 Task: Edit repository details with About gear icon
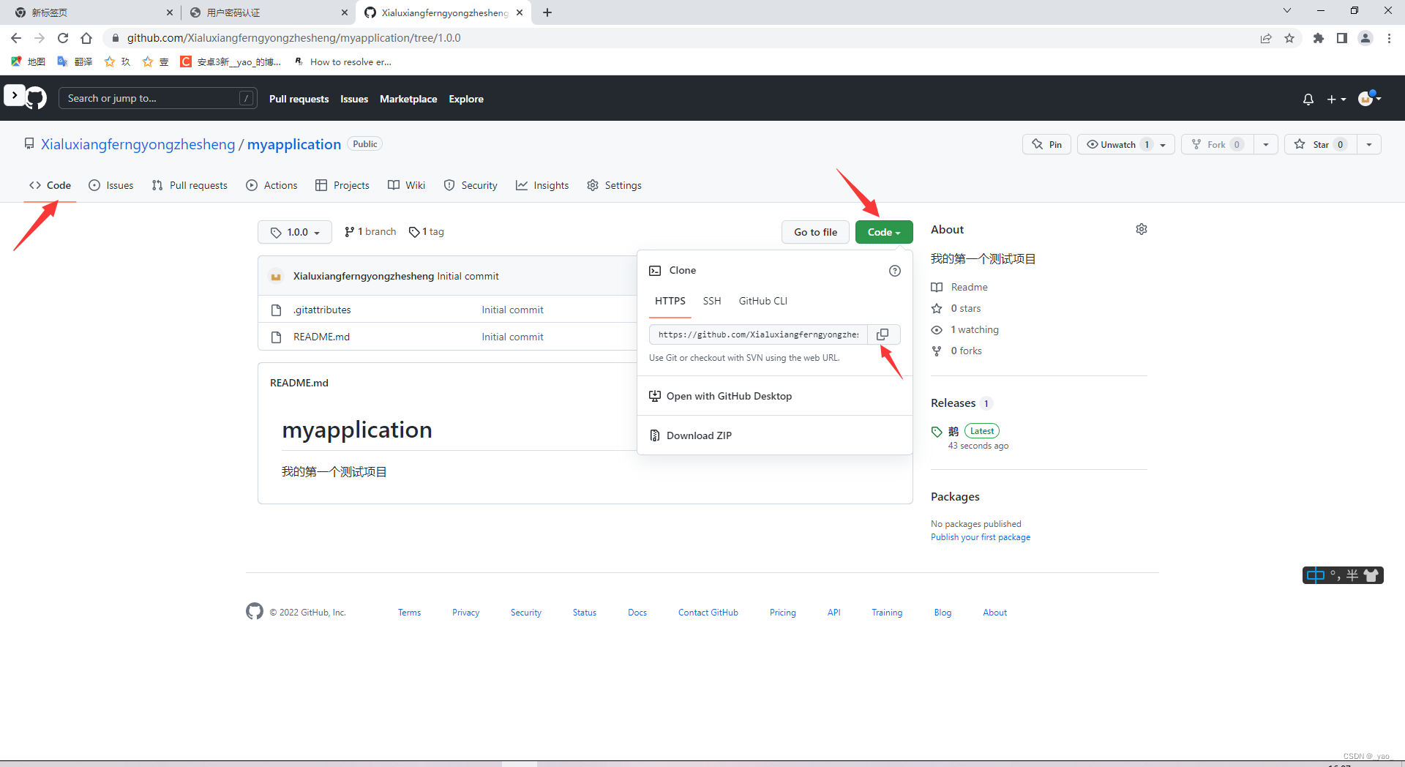pyautogui.click(x=1141, y=230)
